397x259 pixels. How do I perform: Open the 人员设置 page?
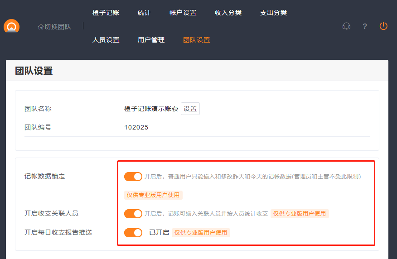click(x=106, y=40)
